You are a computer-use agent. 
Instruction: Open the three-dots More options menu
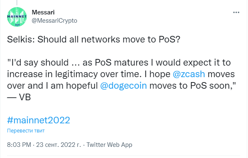(236, 12)
